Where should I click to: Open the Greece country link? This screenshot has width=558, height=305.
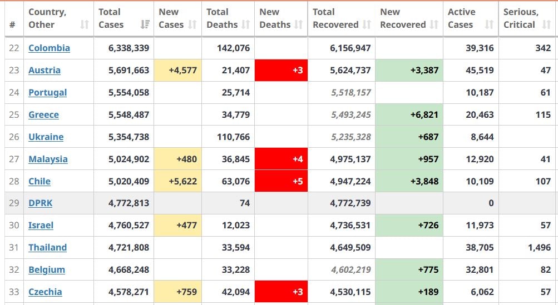[x=44, y=115]
